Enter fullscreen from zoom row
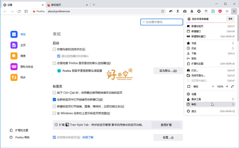 (x=232, y=87)
